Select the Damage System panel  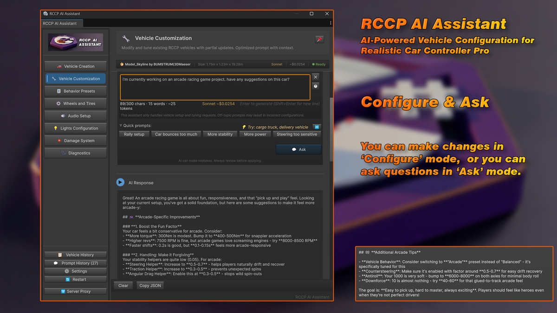[x=75, y=141]
